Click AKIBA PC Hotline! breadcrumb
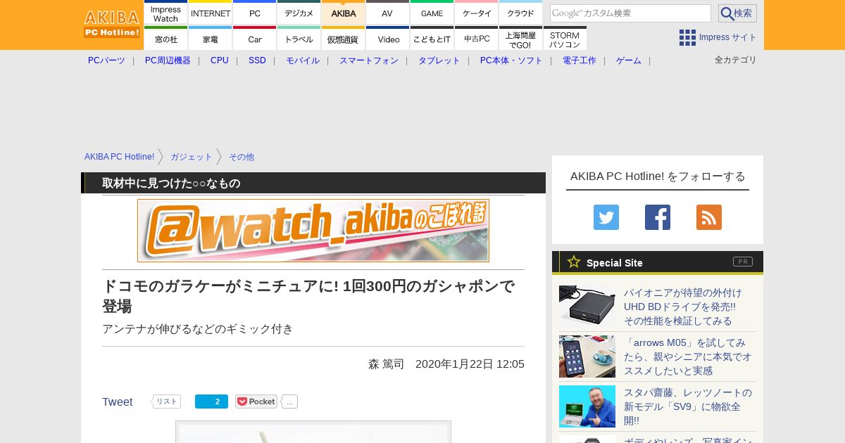Viewport: 845px width, 443px height. point(120,157)
